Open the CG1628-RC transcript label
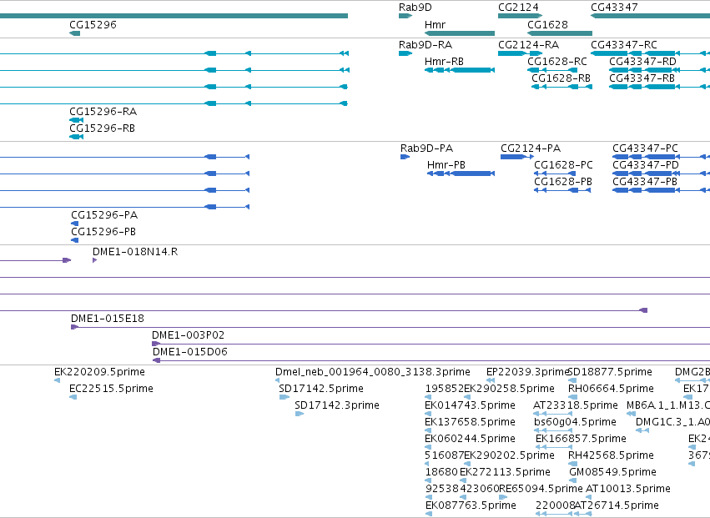This screenshot has width=710, height=518. (557, 62)
